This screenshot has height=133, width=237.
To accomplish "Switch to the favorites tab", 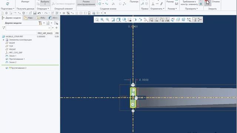I will pos(41,18).
